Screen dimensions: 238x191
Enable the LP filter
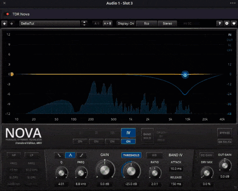click(x=31, y=155)
